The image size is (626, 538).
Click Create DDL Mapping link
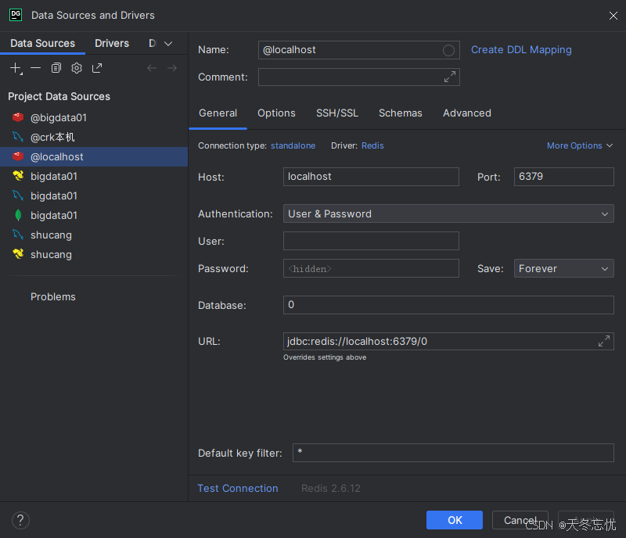[521, 50]
